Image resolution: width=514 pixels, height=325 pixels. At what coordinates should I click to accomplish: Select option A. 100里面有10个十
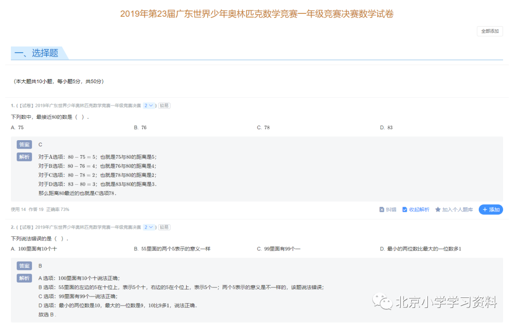[x=34, y=249]
